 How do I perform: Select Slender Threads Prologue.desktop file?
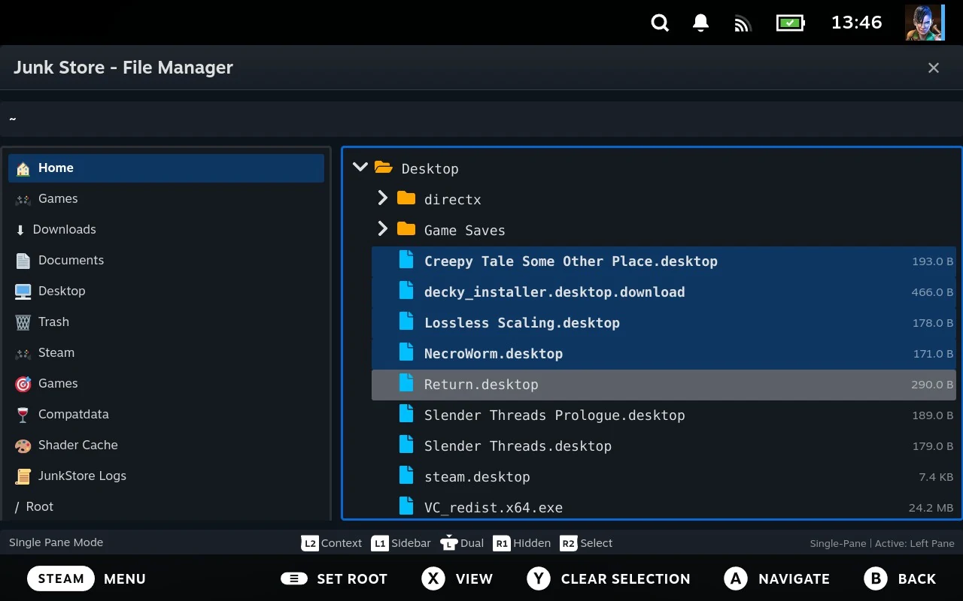tap(664, 415)
